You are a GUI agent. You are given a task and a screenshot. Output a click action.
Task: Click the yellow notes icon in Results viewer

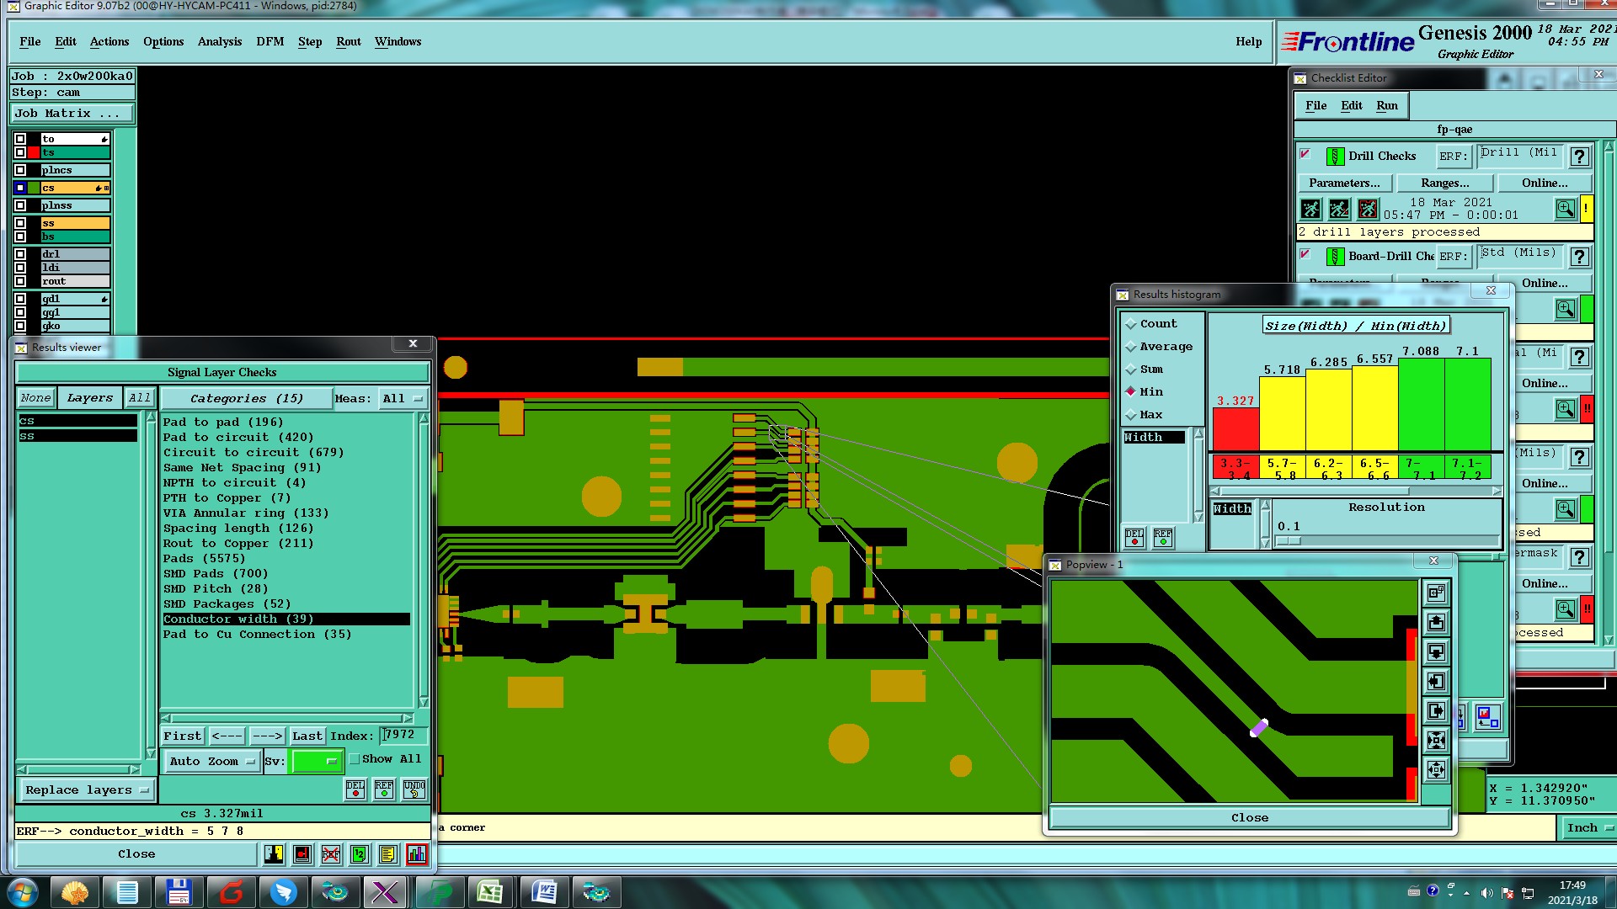coord(387,854)
